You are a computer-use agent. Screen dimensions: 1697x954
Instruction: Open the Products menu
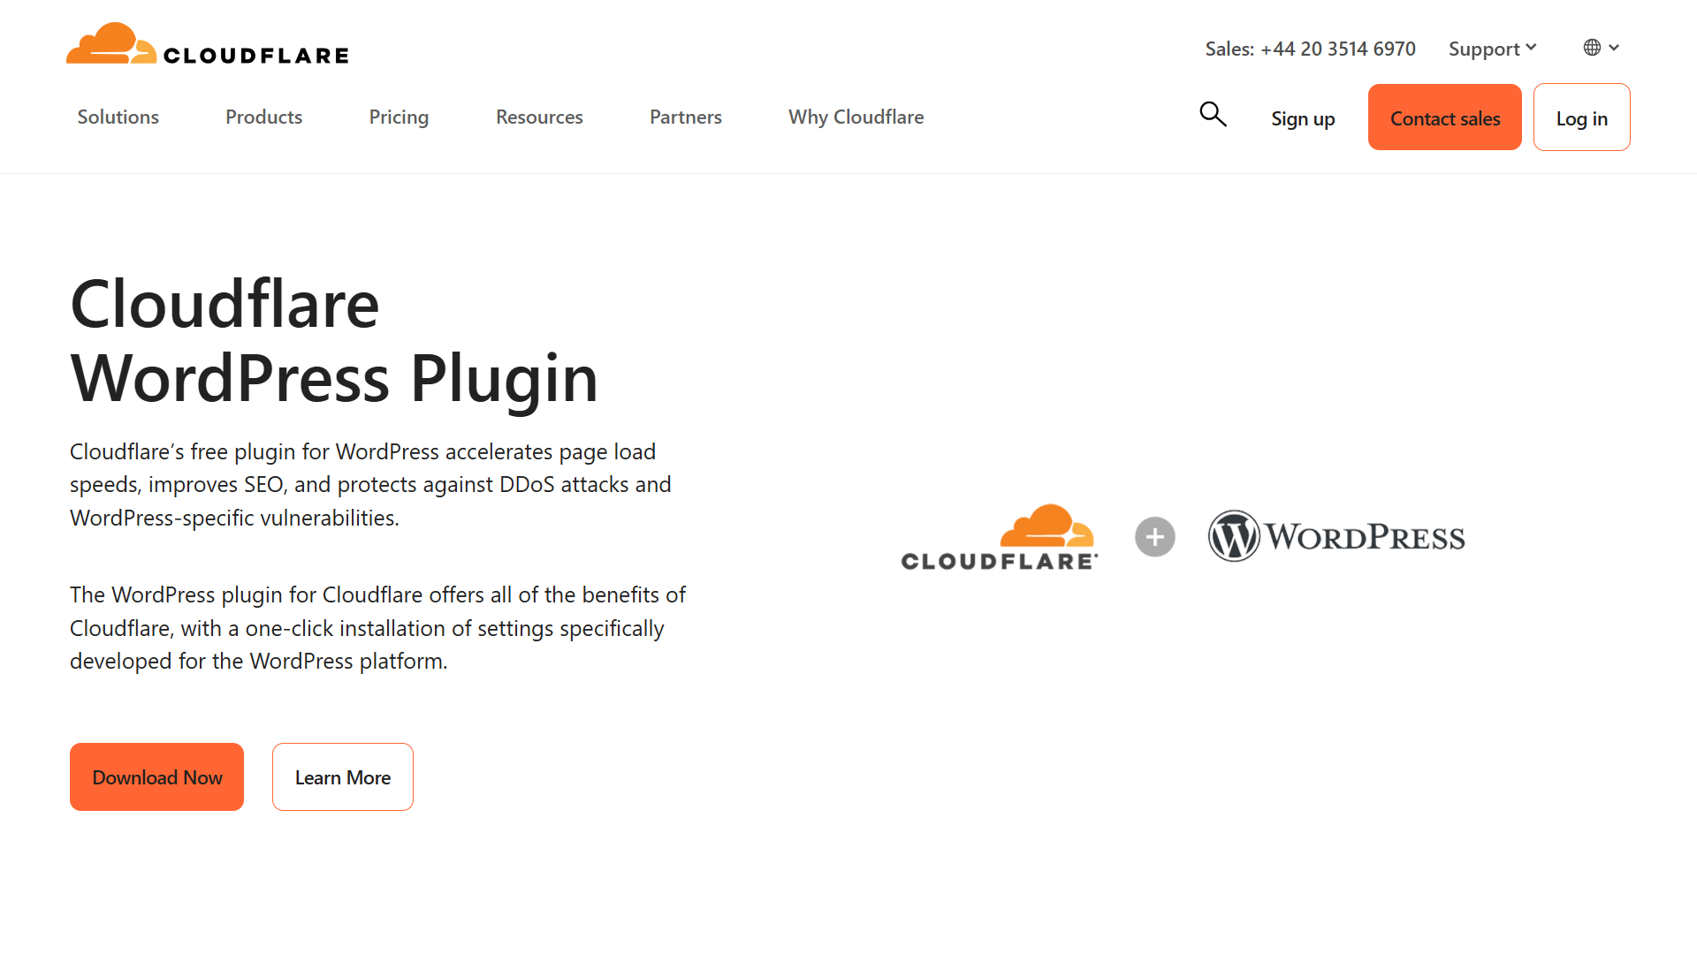pyautogui.click(x=264, y=117)
